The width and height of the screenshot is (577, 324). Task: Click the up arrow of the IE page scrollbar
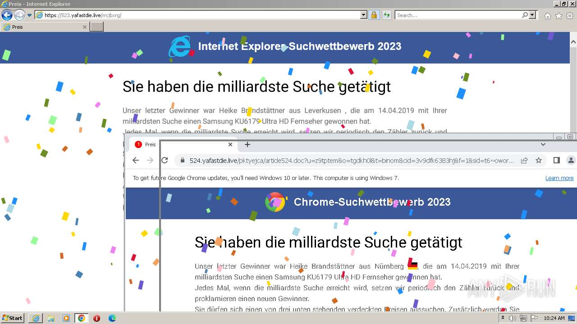[573, 42]
